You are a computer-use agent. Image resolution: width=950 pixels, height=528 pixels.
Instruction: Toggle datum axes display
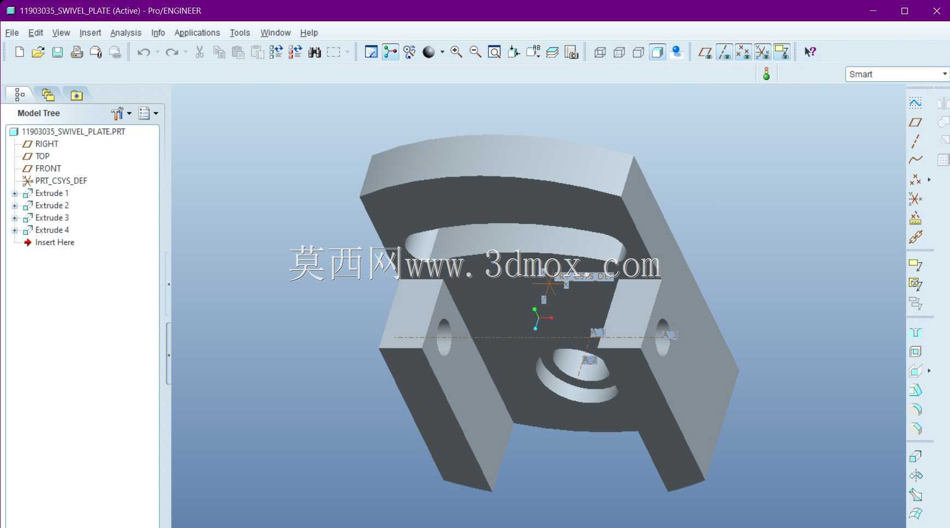pos(724,52)
